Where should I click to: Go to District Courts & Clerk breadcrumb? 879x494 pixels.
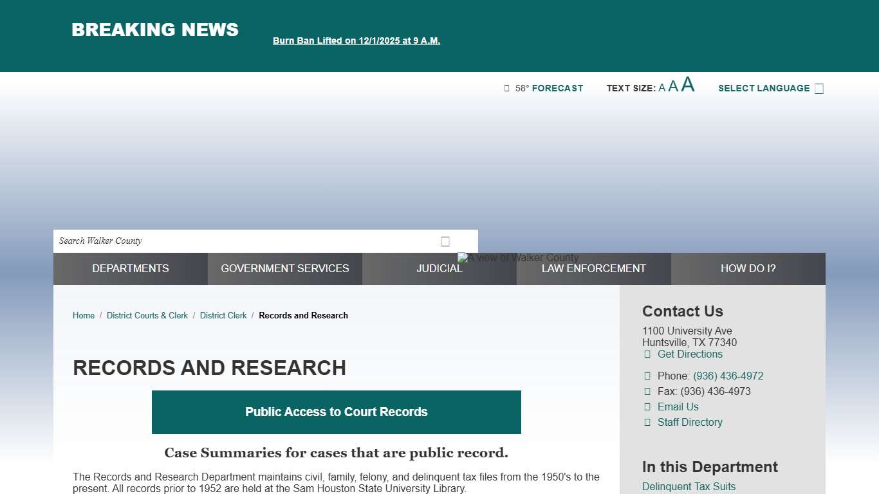(x=147, y=316)
